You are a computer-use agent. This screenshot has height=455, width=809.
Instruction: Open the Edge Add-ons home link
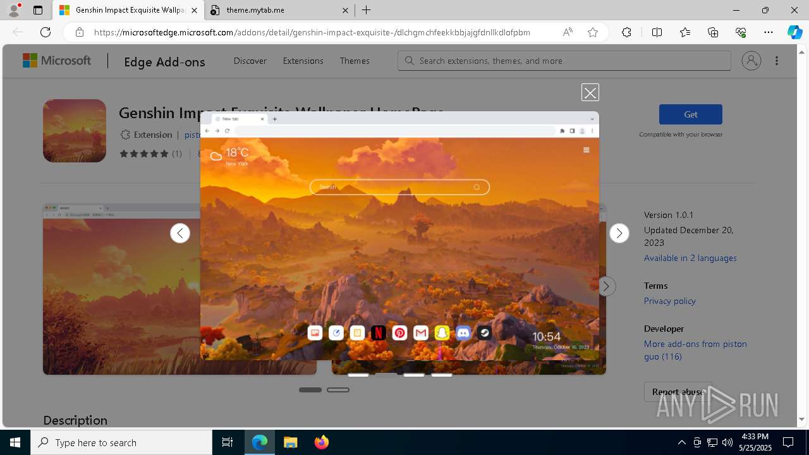click(164, 61)
